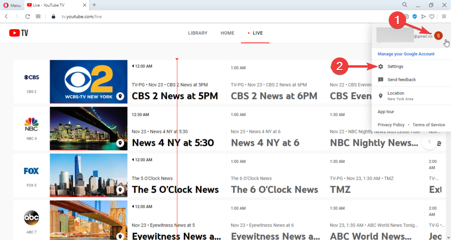Open Opera speed dial grid icon
Viewport: 451px width, 240px height.
coord(38,16)
